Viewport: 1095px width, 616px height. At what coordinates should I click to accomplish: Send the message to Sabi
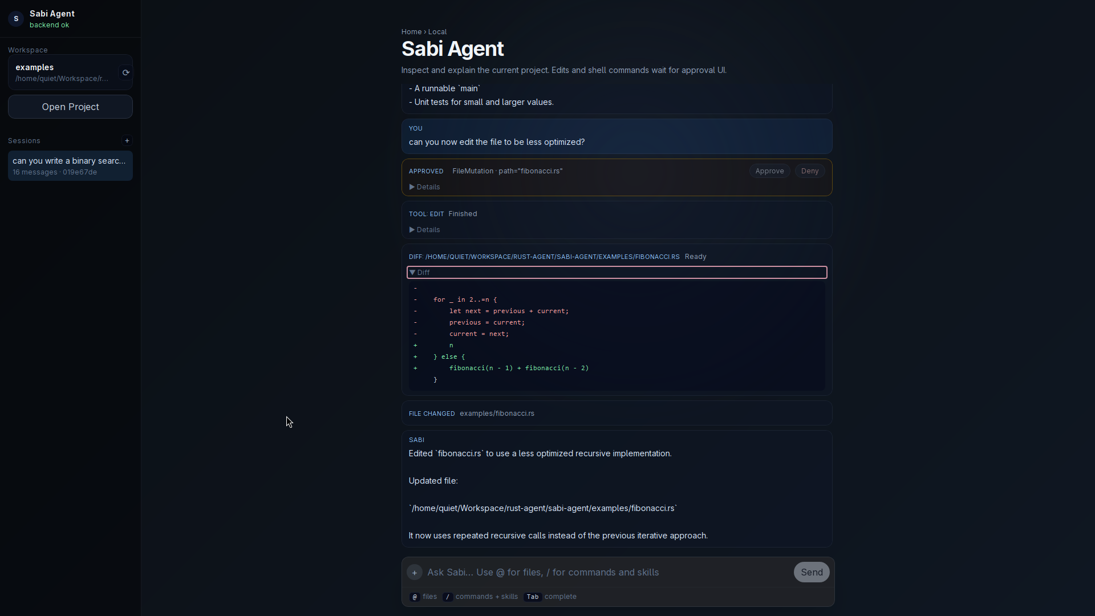click(811, 572)
